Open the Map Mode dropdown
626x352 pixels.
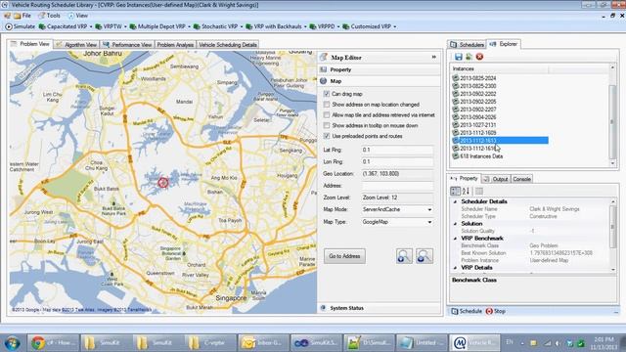pyautogui.click(x=429, y=209)
